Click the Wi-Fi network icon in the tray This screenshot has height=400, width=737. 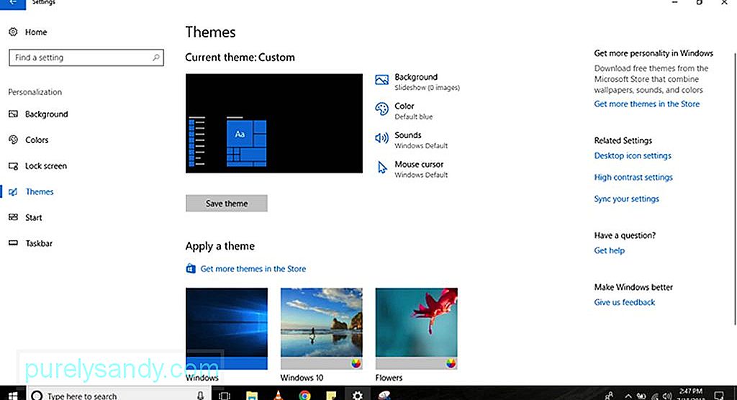(x=654, y=396)
